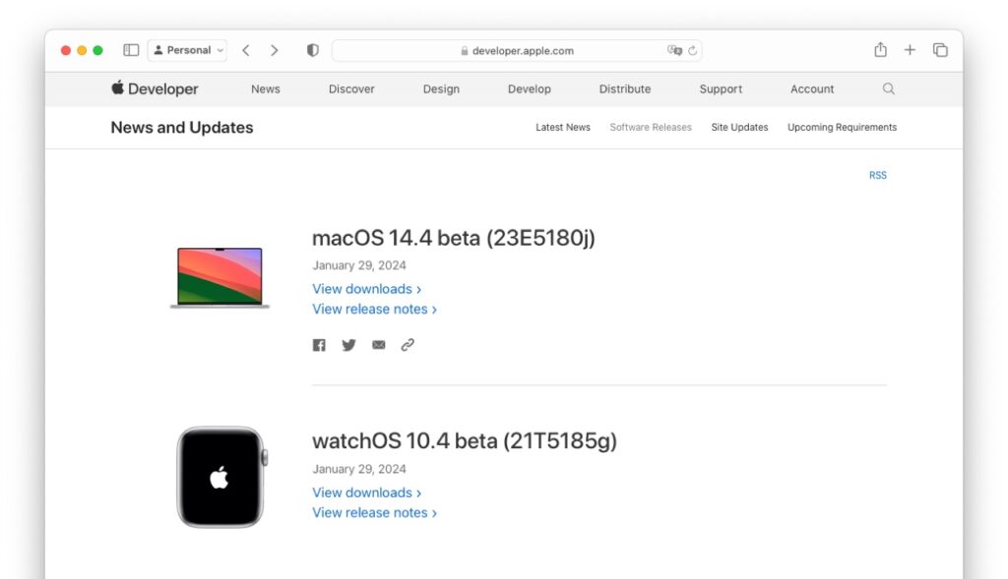The image size is (1008, 579).
Task: Open the email share icon
Action: tap(378, 345)
